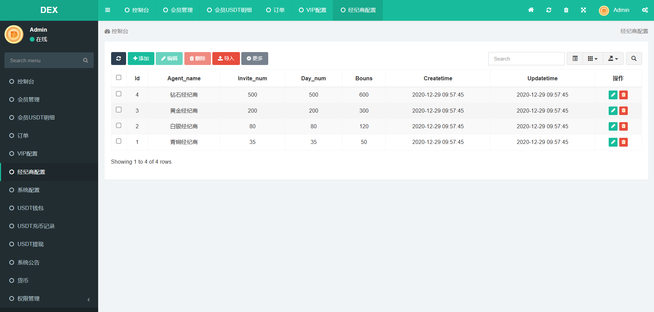Collapse sidebar with the hamburger menu icon
Viewport: 654px width, 312px height.
[x=108, y=10]
